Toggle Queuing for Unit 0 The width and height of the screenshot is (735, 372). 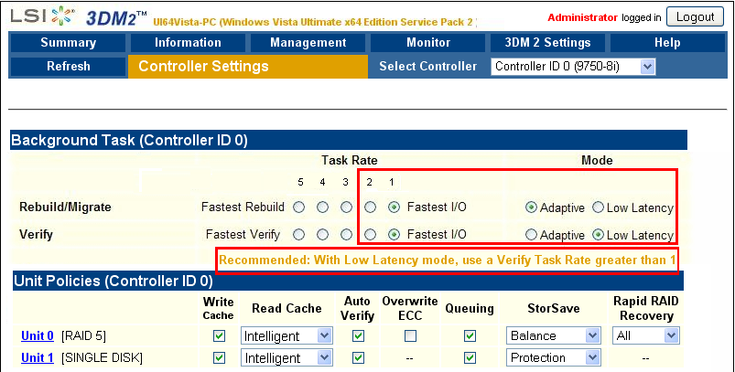[x=470, y=336]
